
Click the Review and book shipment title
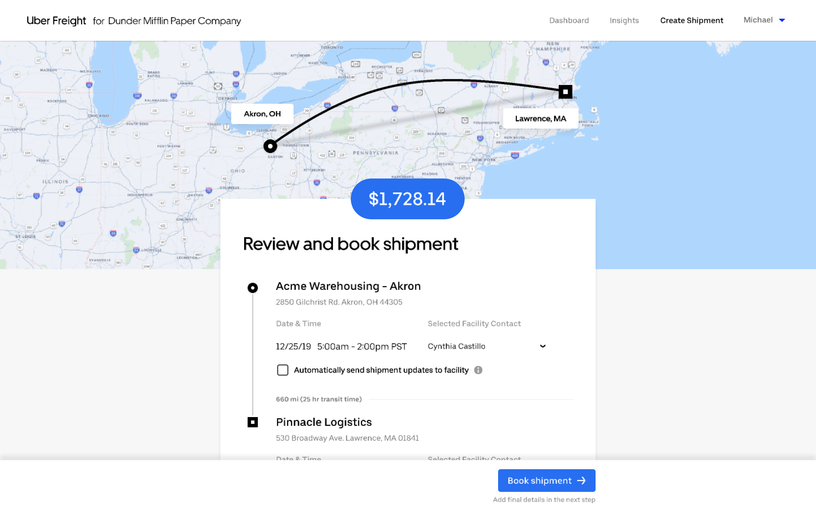click(x=350, y=244)
